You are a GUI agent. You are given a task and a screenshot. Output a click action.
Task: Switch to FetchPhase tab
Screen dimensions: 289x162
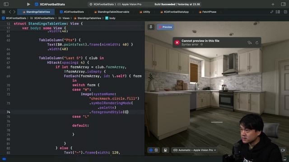(x=208, y=12)
